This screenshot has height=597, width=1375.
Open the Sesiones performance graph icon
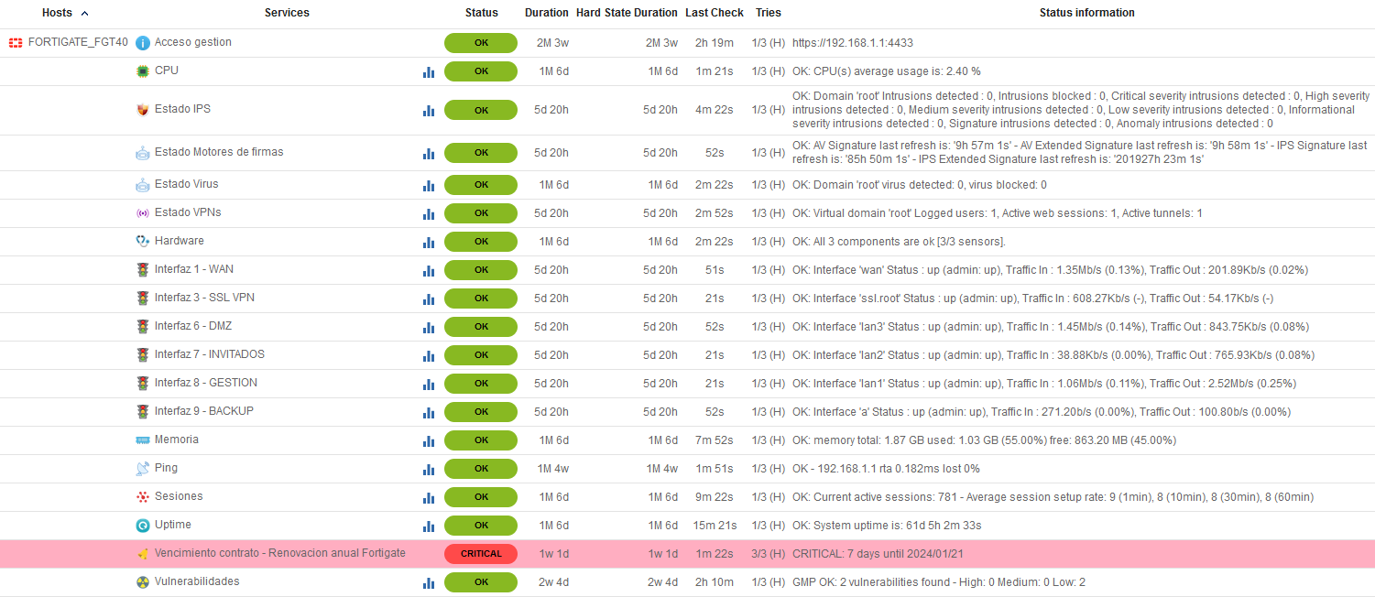point(429,497)
